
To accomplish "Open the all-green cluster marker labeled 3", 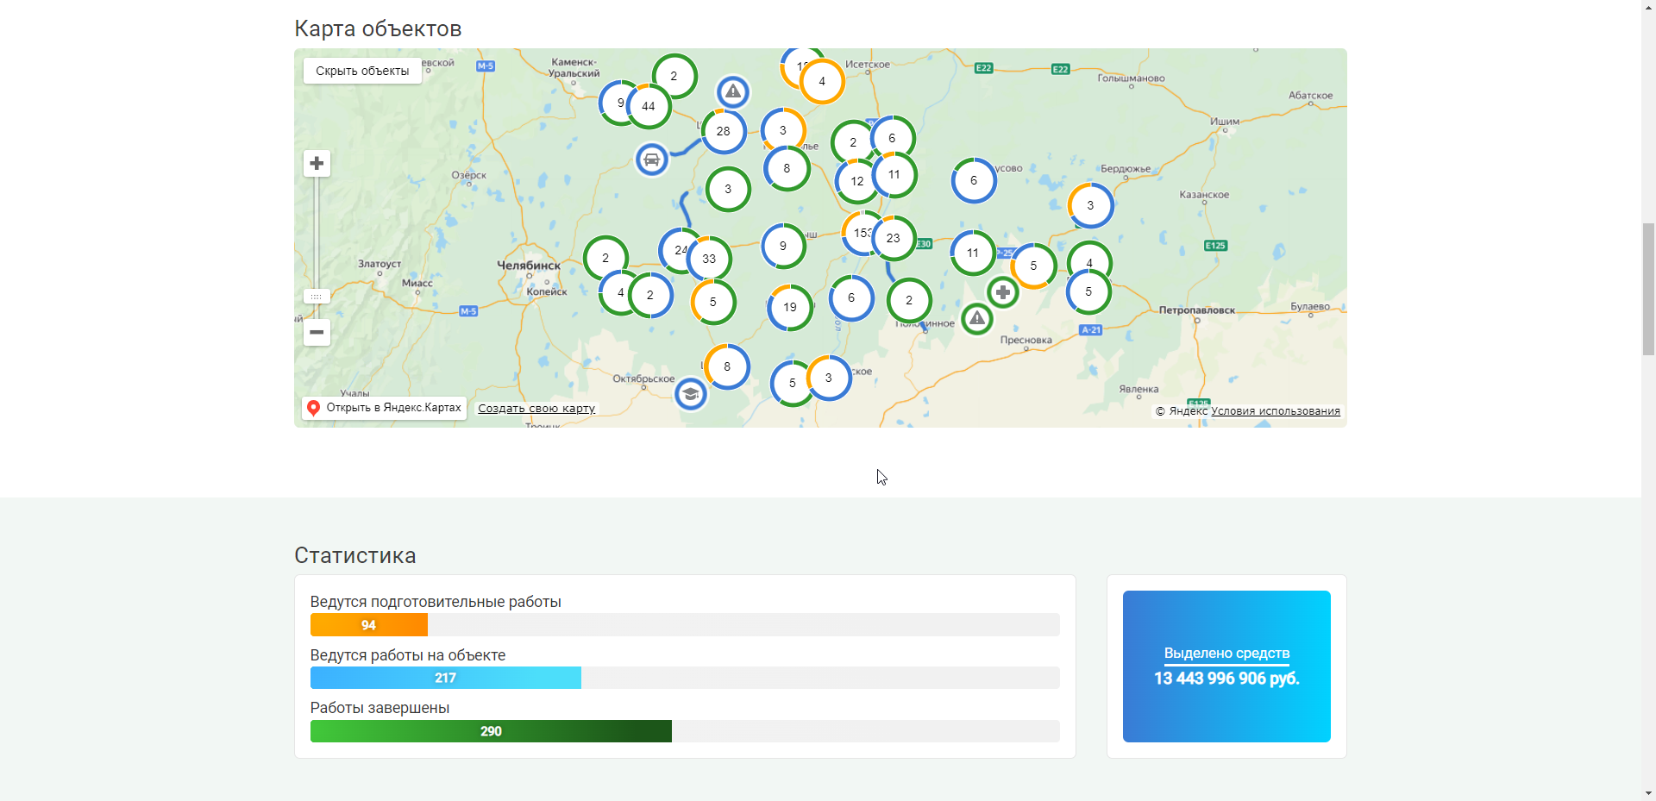I will click(x=728, y=189).
